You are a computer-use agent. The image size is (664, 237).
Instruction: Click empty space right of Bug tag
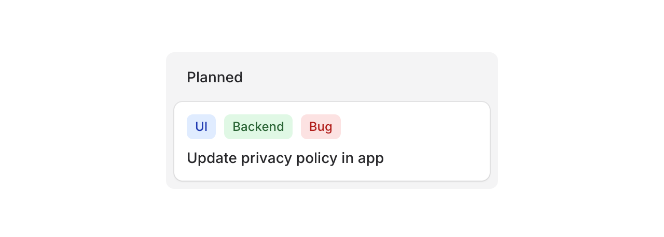click(415, 127)
